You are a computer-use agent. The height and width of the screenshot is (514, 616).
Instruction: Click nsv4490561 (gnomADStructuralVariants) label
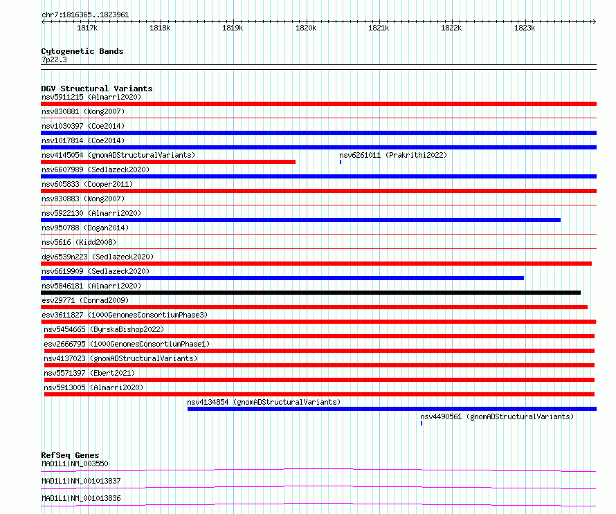click(497, 416)
